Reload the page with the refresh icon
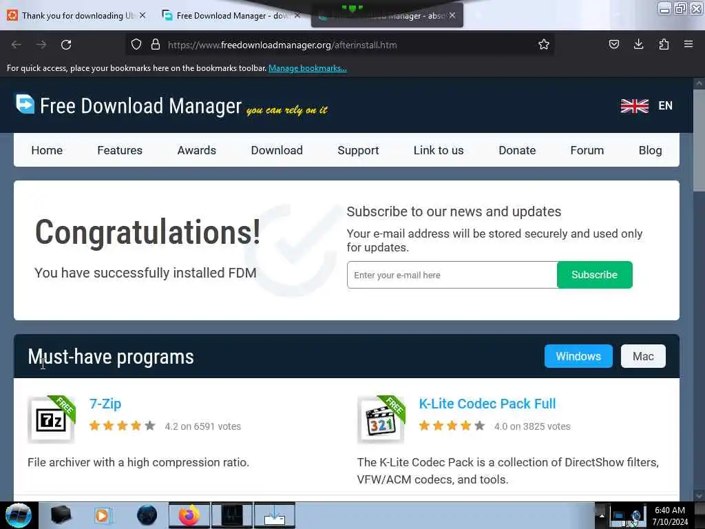This screenshot has height=529, width=705. (x=66, y=45)
